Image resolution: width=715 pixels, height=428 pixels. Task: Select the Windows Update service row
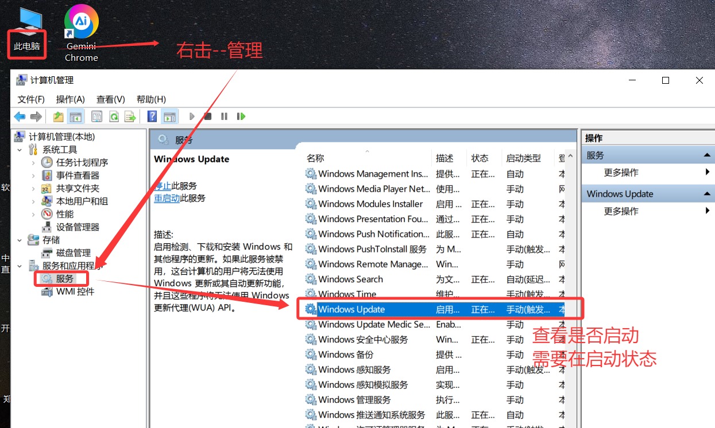[434, 309]
